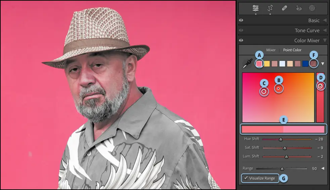Open the Edit sliders panel icon
Viewport: 330px width, 190px height.
pyautogui.click(x=255, y=8)
